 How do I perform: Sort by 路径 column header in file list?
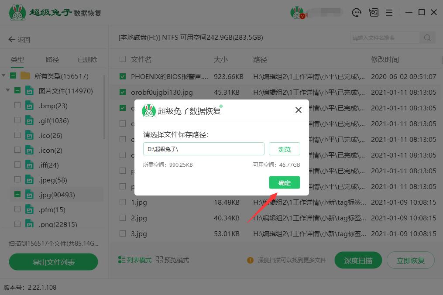coord(260,59)
